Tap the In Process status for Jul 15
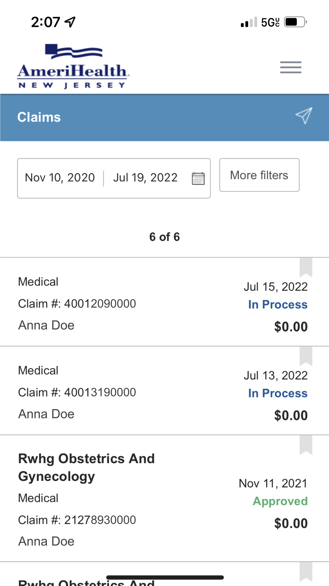Image resolution: width=329 pixels, height=586 pixels. pyautogui.click(x=278, y=304)
